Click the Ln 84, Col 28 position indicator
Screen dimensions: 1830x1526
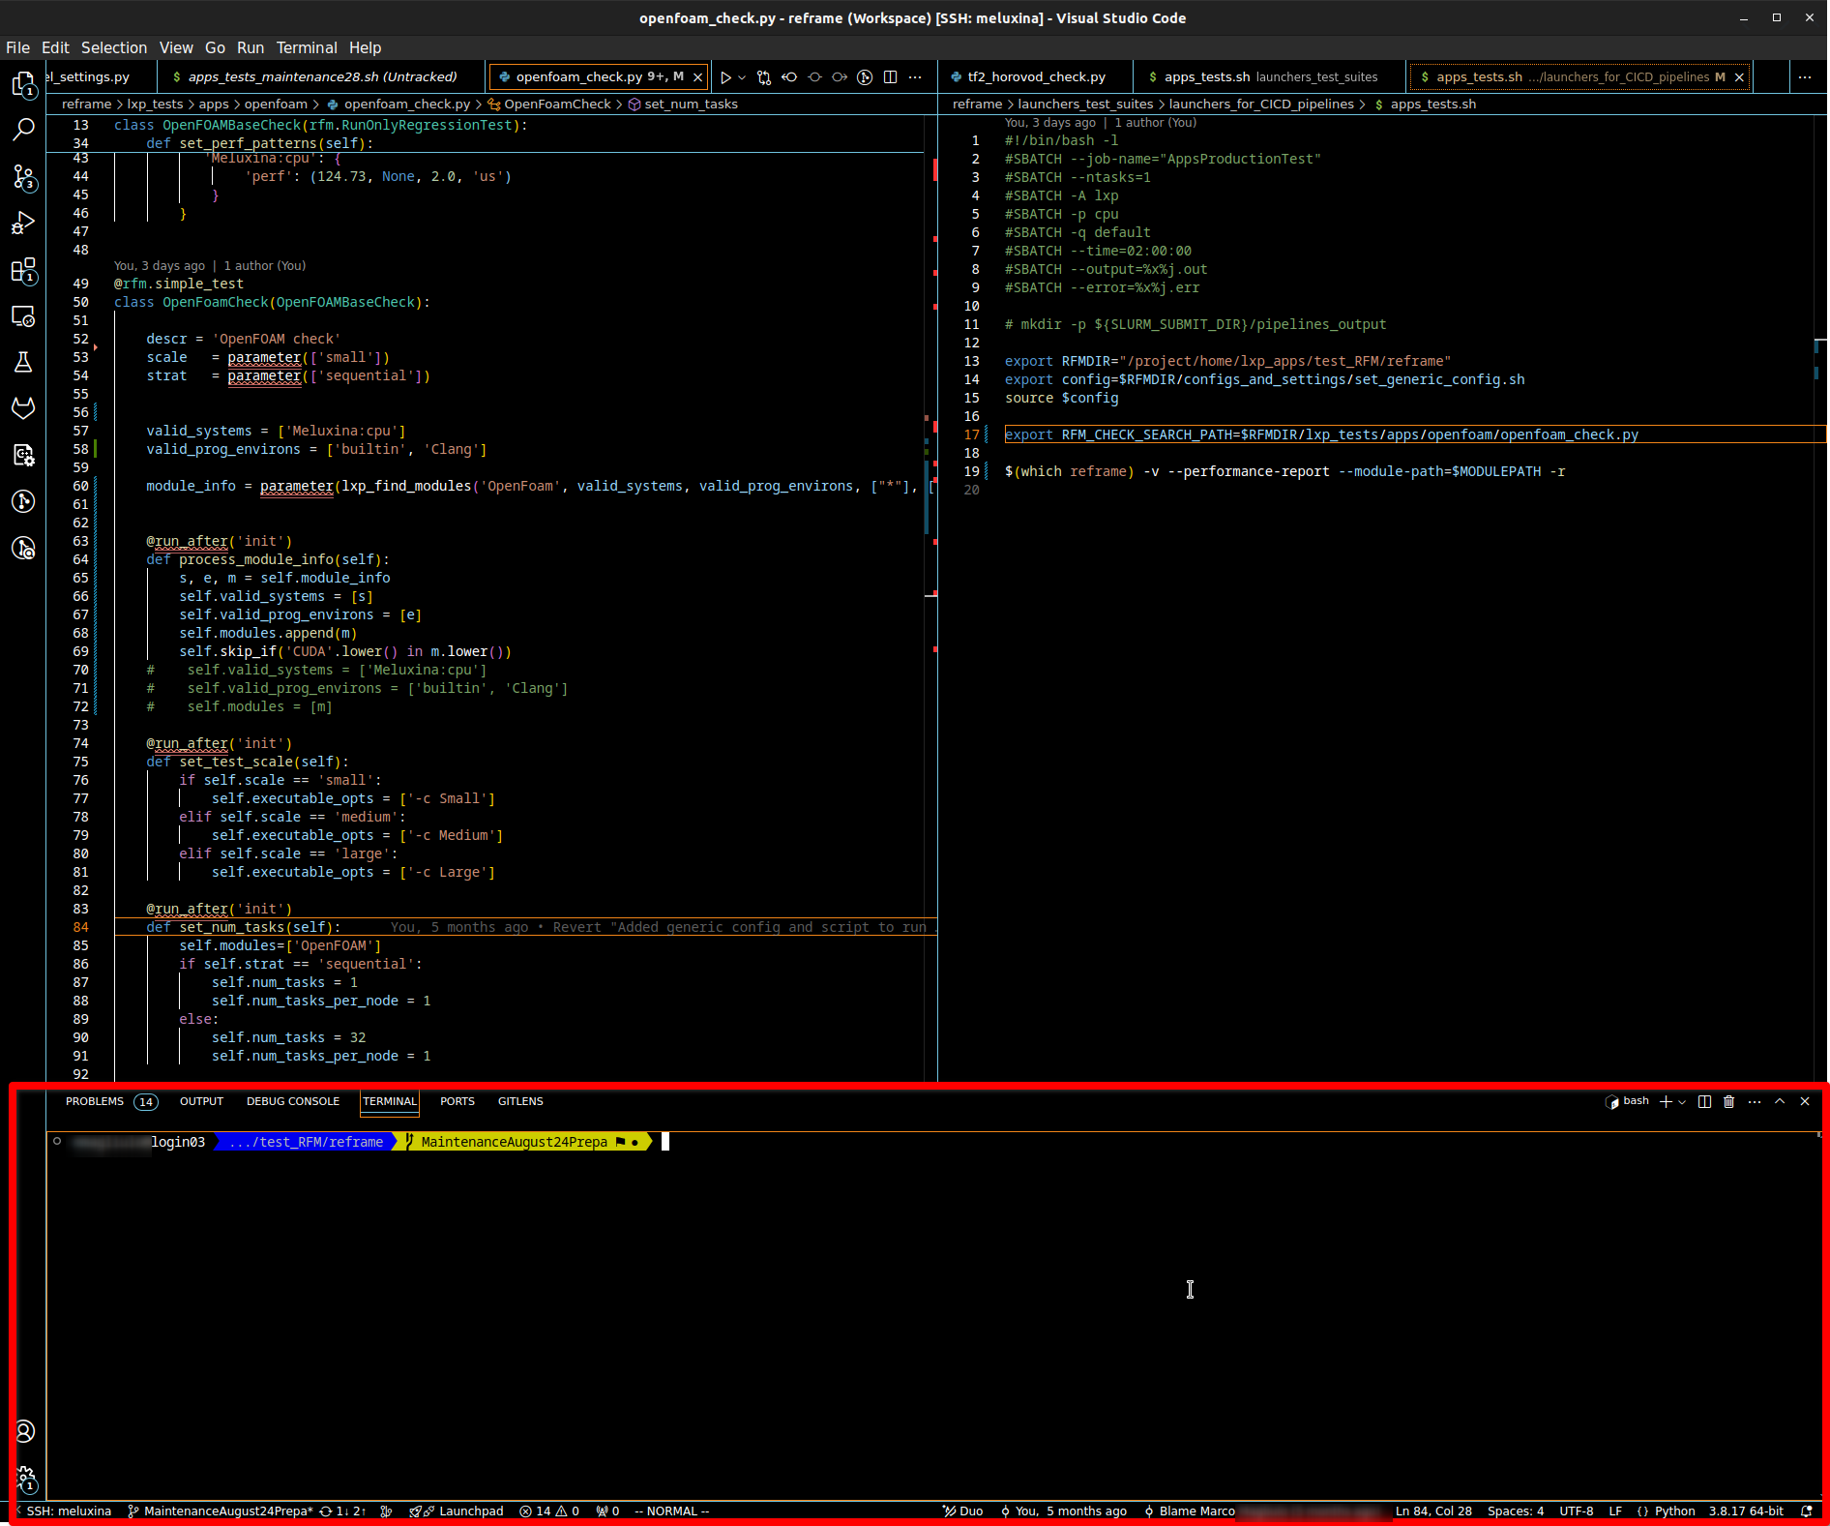click(1433, 1511)
